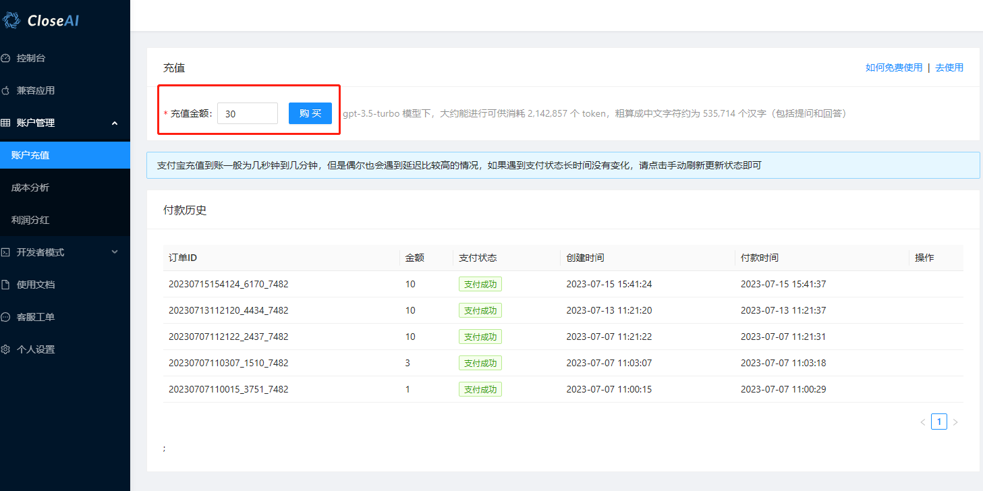The height and width of the screenshot is (491, 983).
Task: Click amount 3 in order 1510_7482 row
Action: (x=408, y=363)
